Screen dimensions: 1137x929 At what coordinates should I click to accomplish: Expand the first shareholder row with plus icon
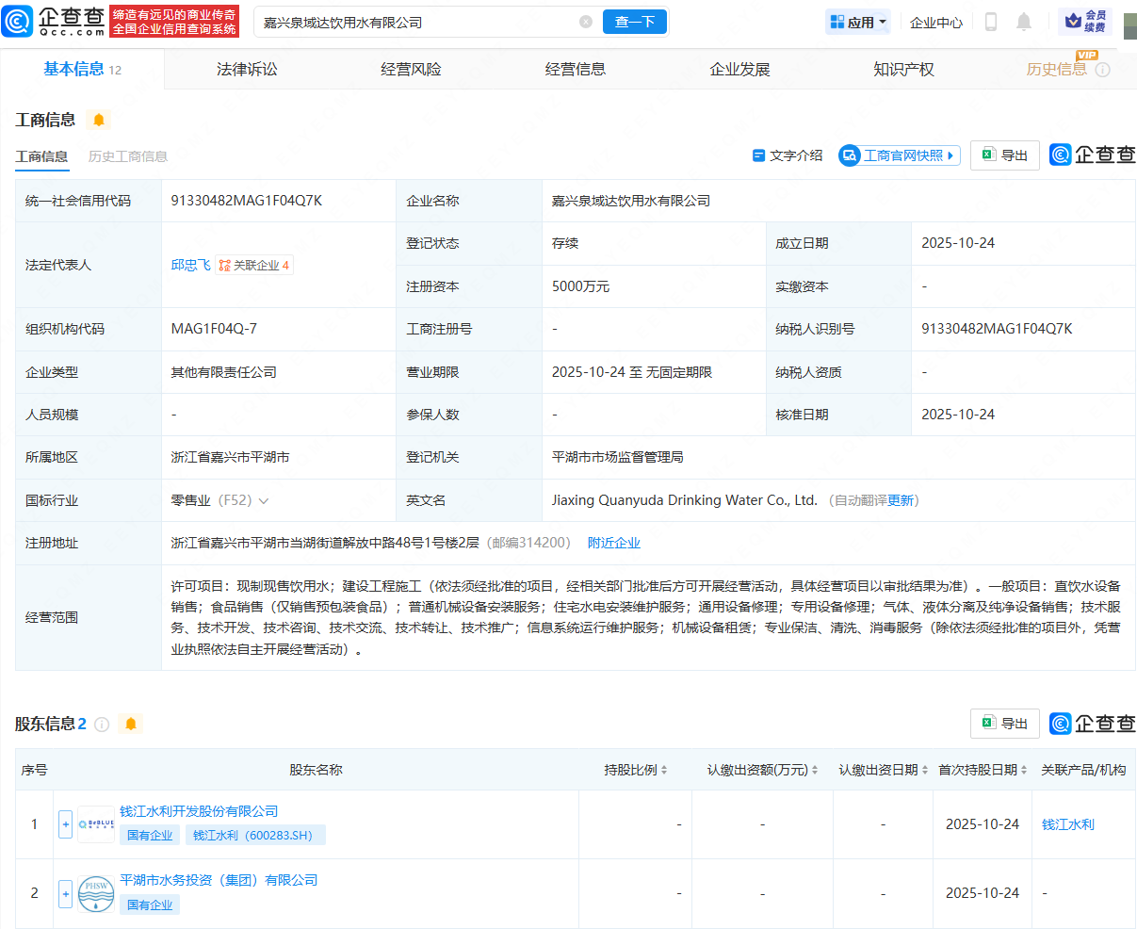65,823
